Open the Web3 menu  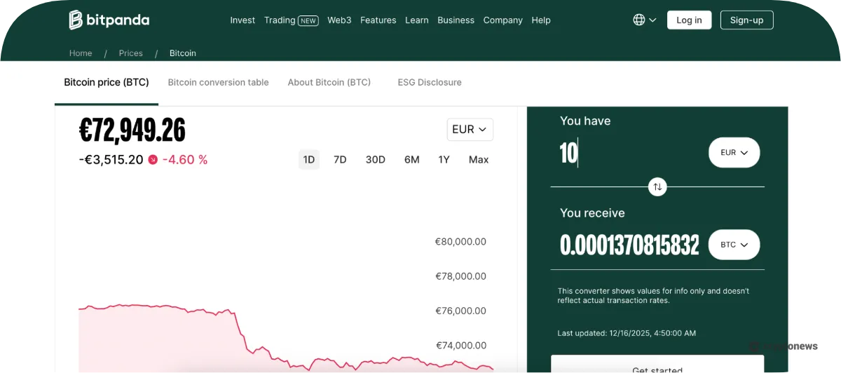pos(339,20)
